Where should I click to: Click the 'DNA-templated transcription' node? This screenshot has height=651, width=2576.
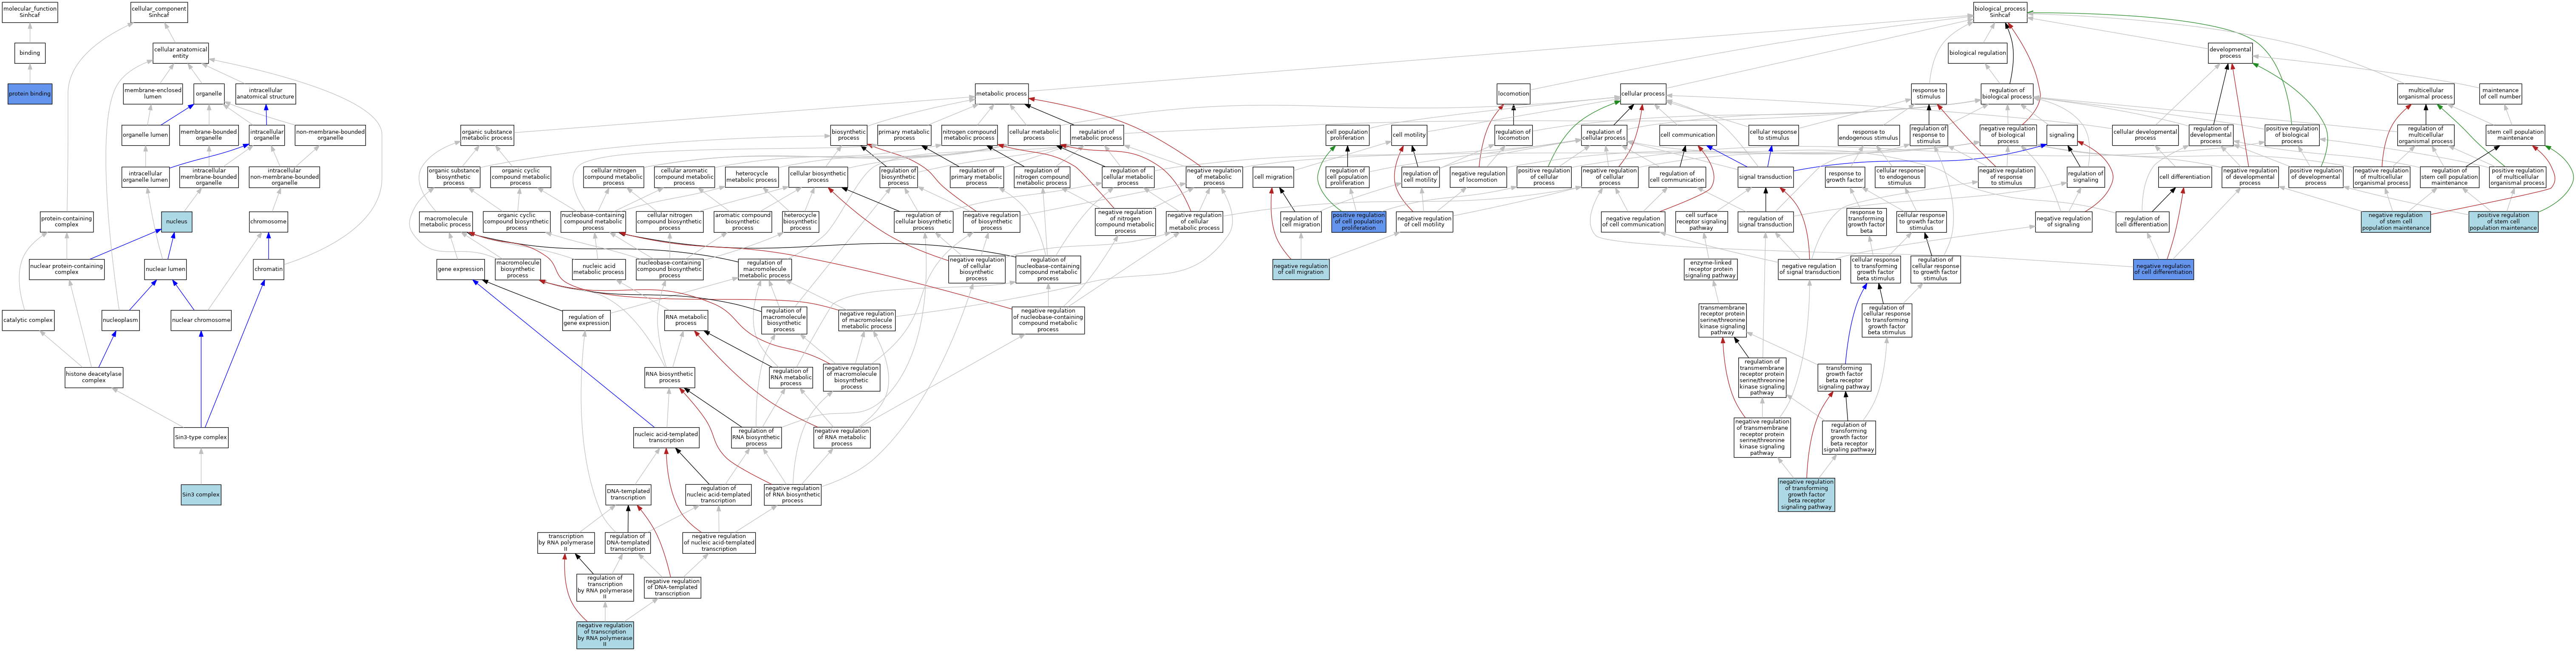click(x=628, y=494)
